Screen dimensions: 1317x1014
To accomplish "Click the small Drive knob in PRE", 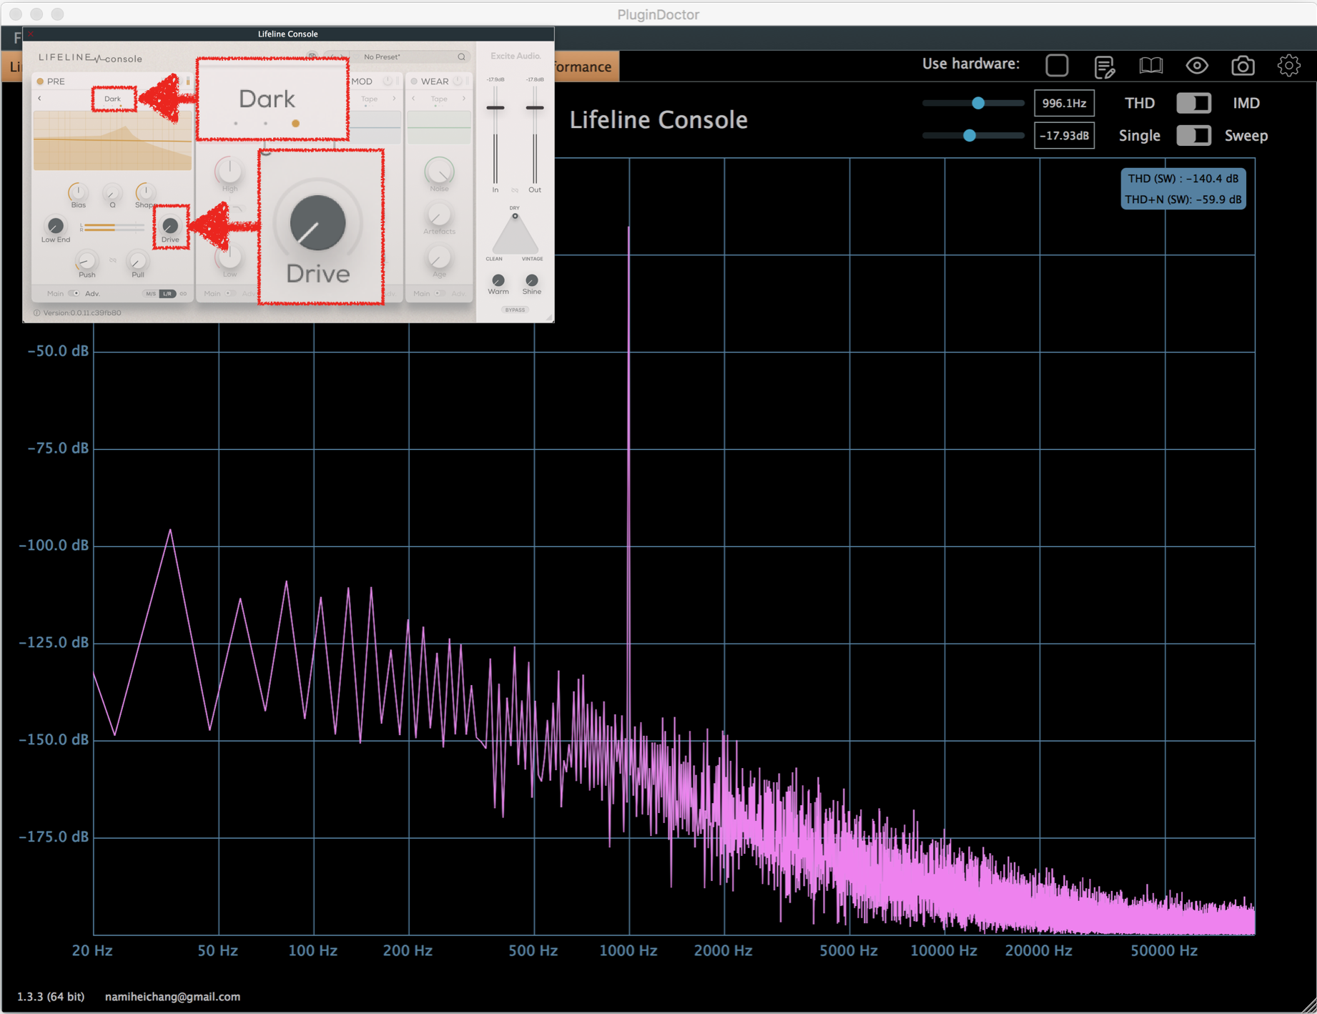I will pos(170,226).
